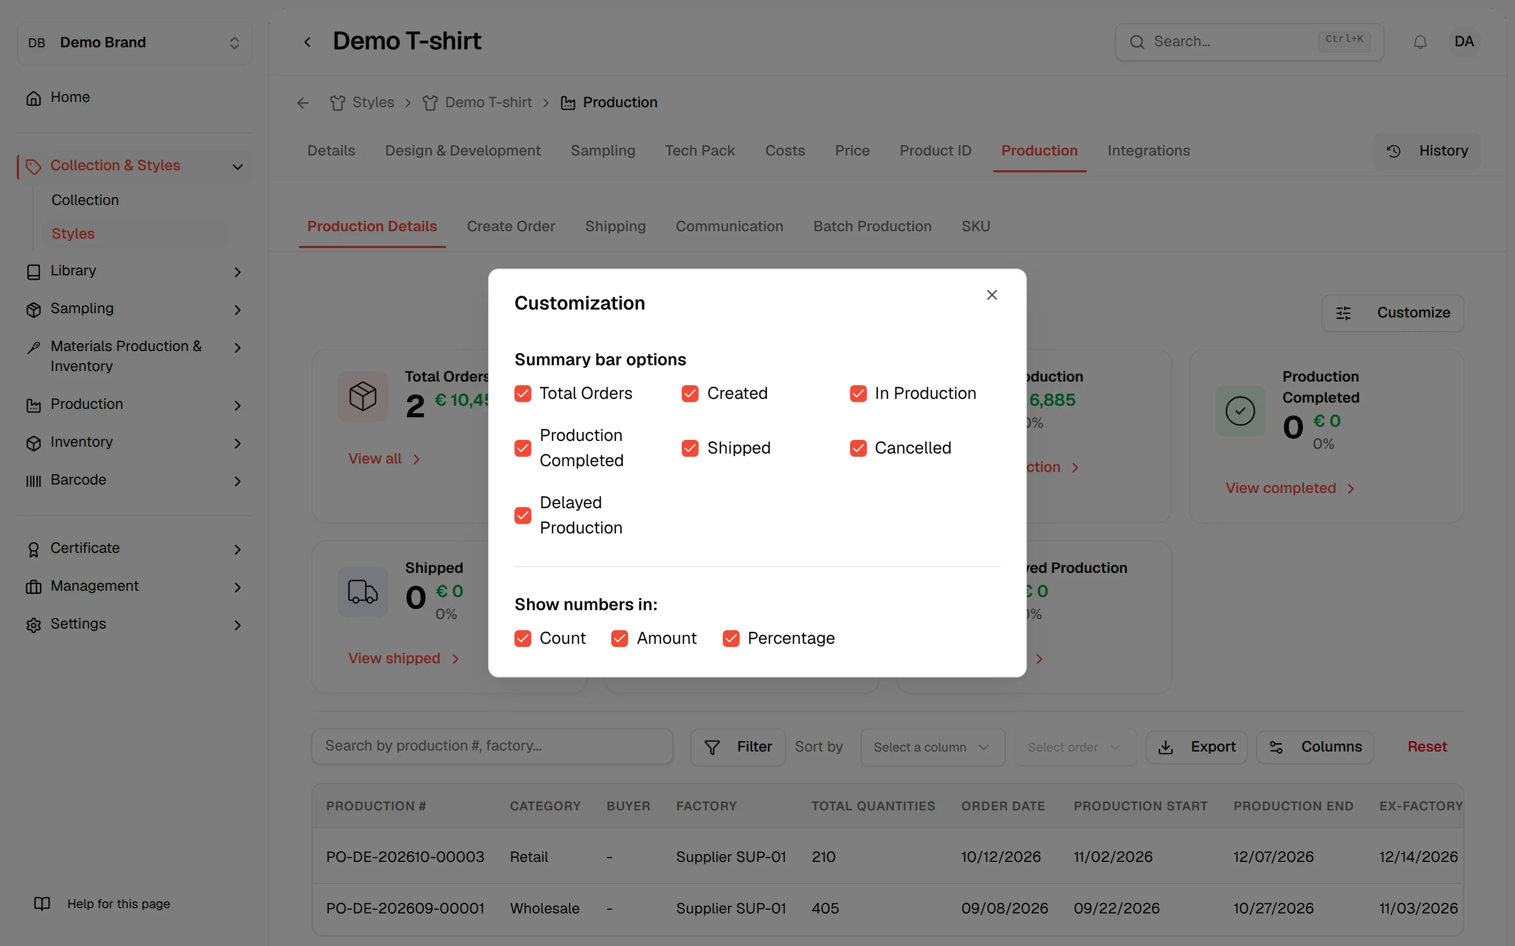Click the production search input field
Screen dimensions: 1515x946
click(x=492, y=746)
